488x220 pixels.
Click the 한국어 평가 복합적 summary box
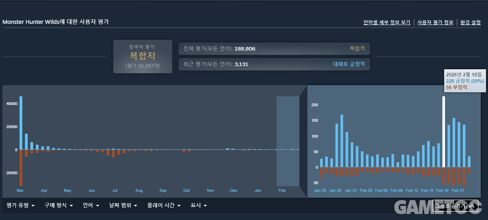point(143,56)
